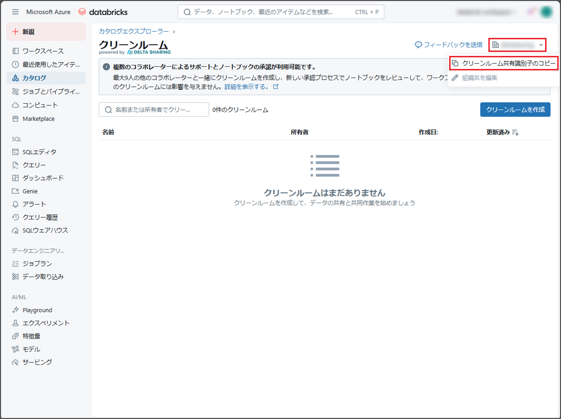
Task: Click the copy icon beside クリーンルーム共有識別子のコピー
Action: point(455,63)
